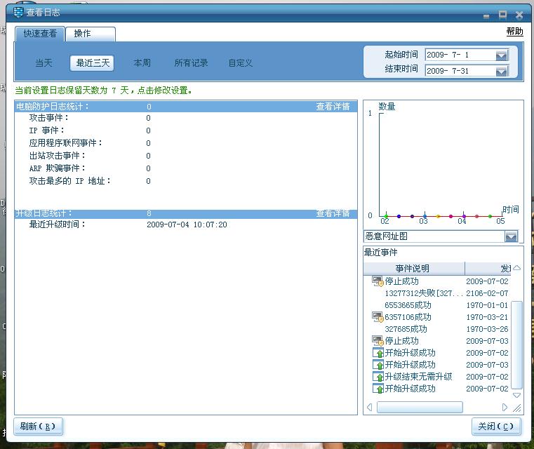Screen dimensions: 534x449
Task: Click the 应用程序联网事件 statistic row
Action: point(186,143)
